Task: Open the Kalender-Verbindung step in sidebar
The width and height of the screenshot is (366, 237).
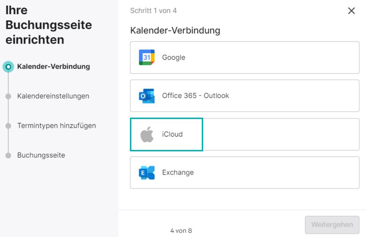Action: click(54, 67)
